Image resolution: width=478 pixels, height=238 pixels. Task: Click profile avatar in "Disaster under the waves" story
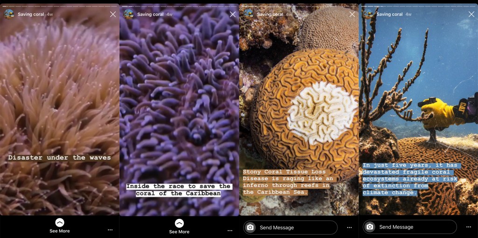9,14
